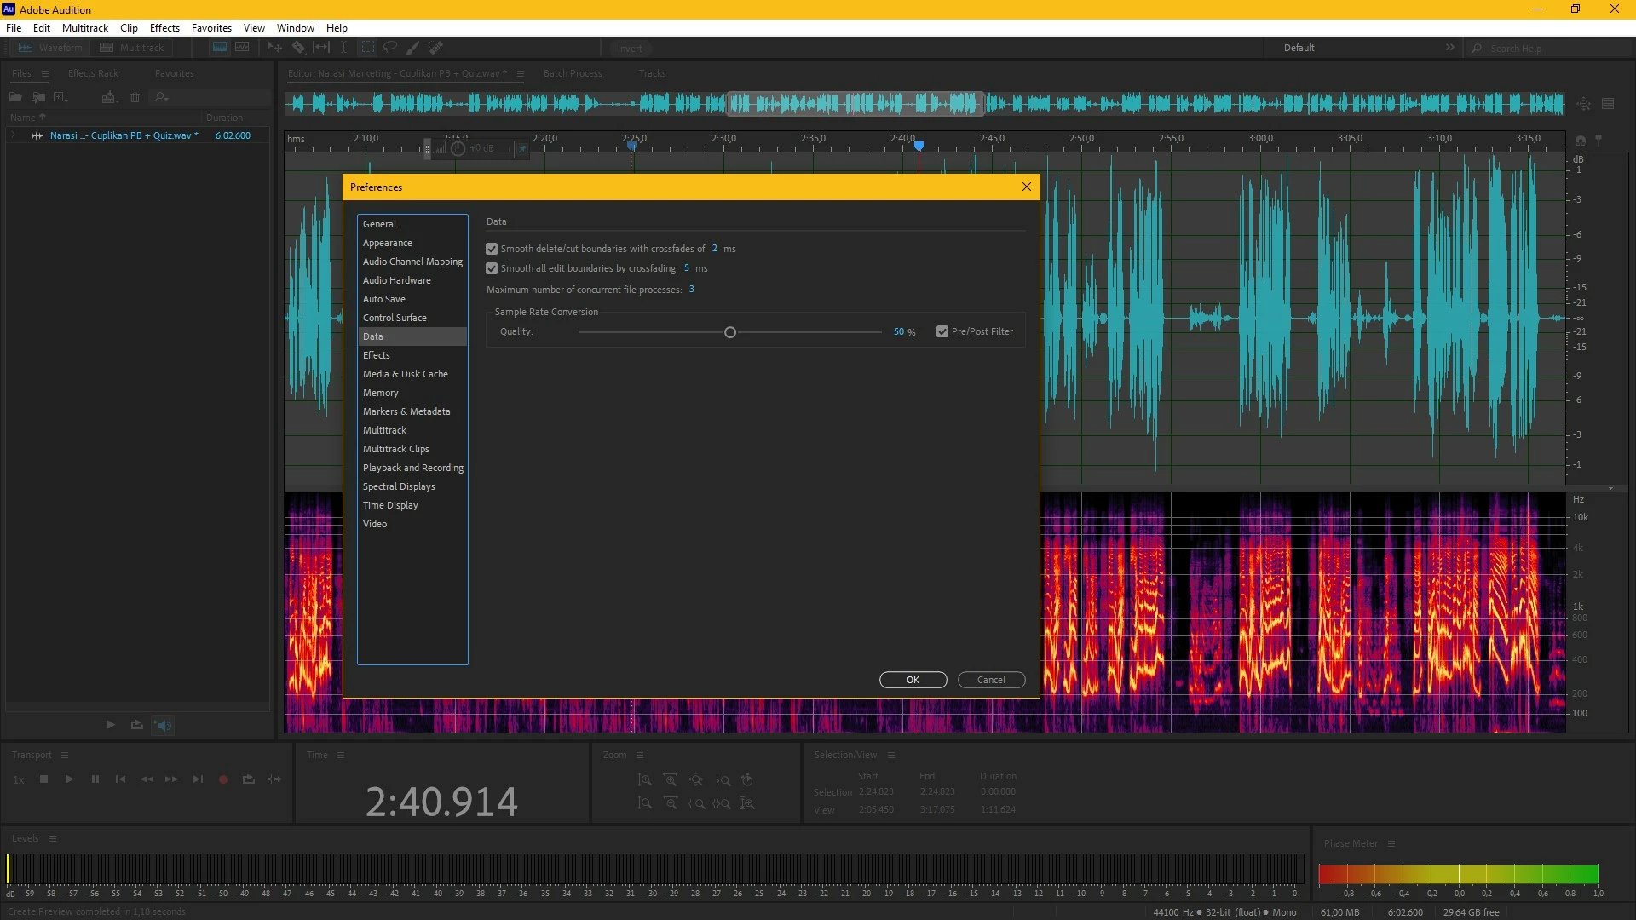Select Audio Hardware in preferences list
The image size is (1636, 920).
click(396, 280)
